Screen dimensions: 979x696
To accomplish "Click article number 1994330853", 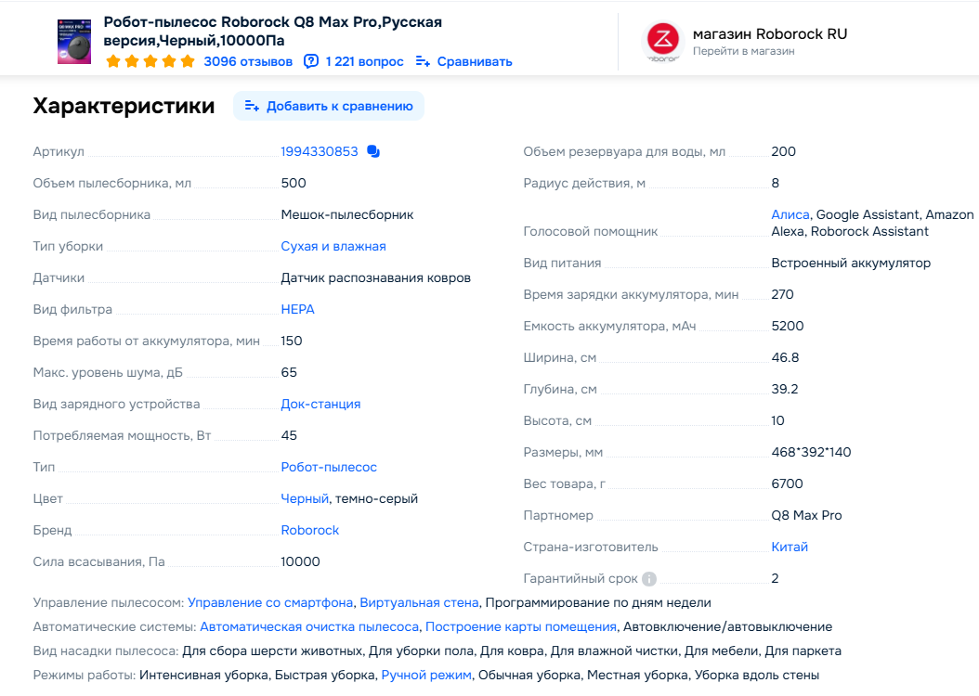I will coord(320,152).
